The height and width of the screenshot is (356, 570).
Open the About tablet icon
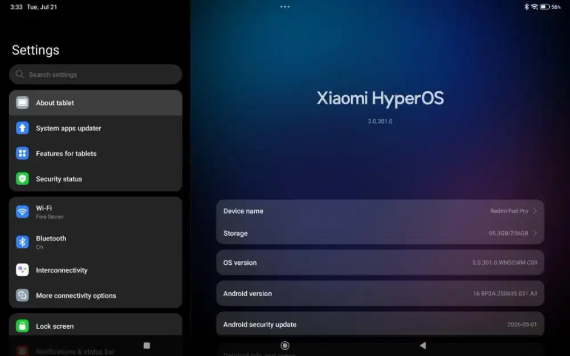[22, 103]
